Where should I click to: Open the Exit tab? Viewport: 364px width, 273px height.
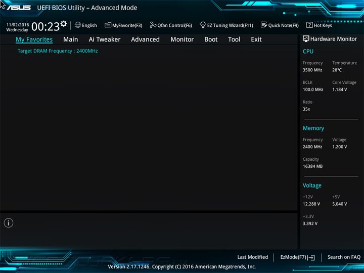coord(256,39)
